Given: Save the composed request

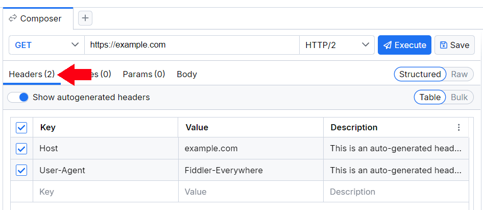Looking at the screenshot, I should click(454, 45).
